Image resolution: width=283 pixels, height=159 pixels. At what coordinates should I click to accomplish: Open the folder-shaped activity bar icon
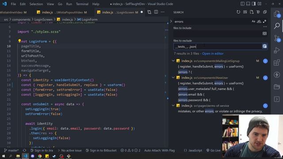(277, 87)
